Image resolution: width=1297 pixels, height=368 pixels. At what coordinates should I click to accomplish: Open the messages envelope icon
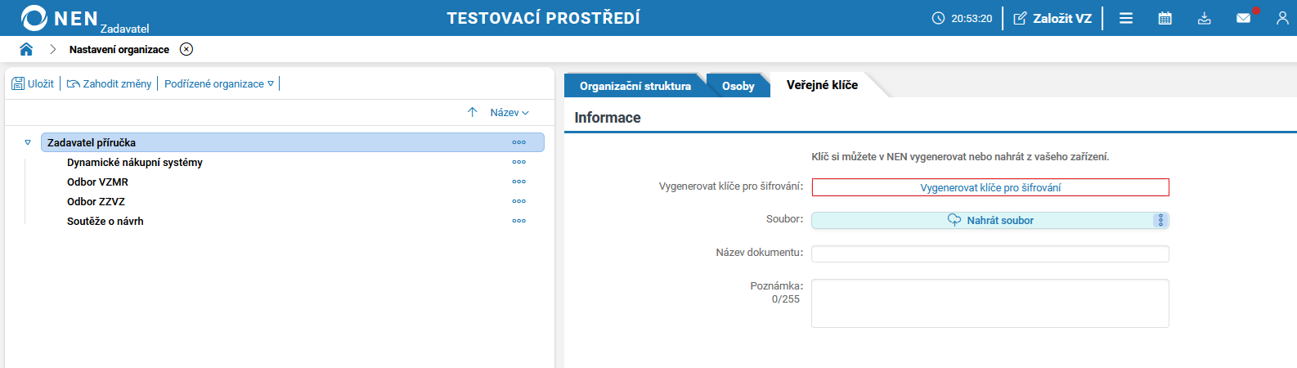[1244, 18]
